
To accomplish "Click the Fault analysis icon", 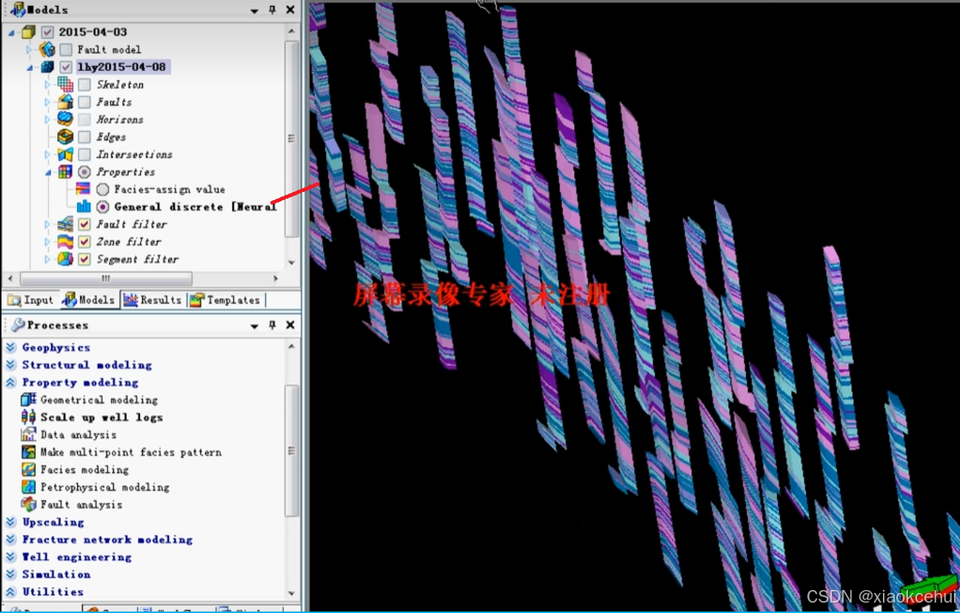I will pos(29,504).
